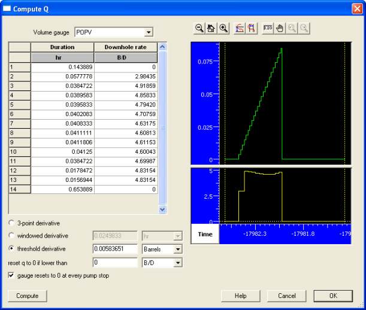
Task: Click the axis scale settings icon
Action: pos(268,28)
